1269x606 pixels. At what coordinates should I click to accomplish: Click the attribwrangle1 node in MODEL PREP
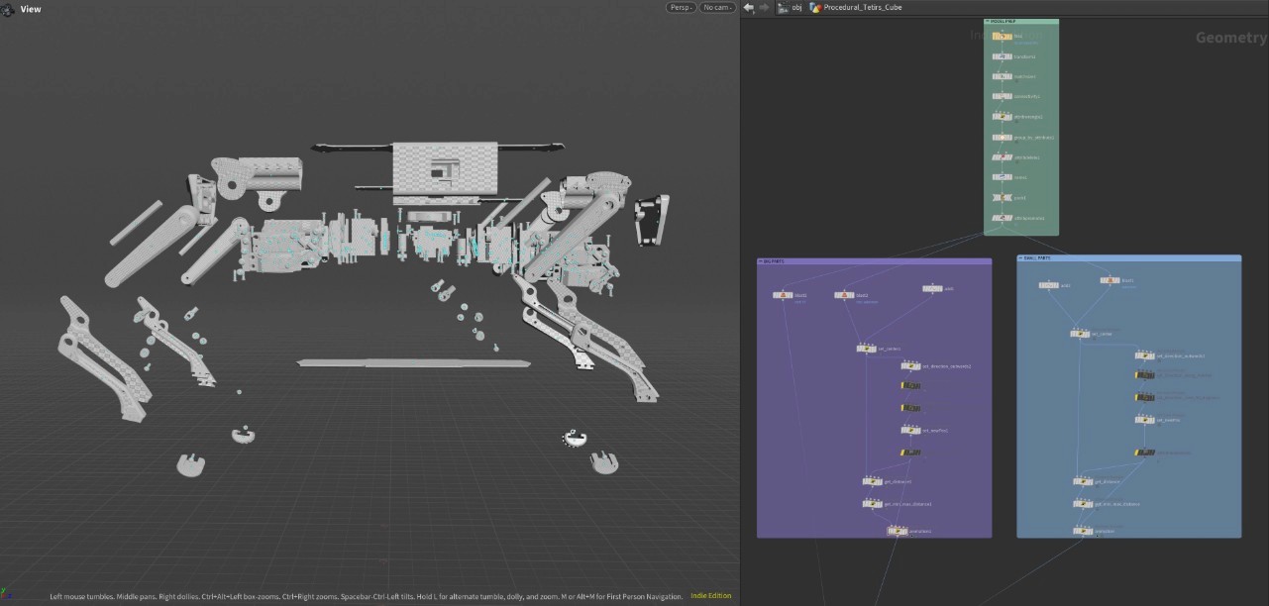(1001, 116)
